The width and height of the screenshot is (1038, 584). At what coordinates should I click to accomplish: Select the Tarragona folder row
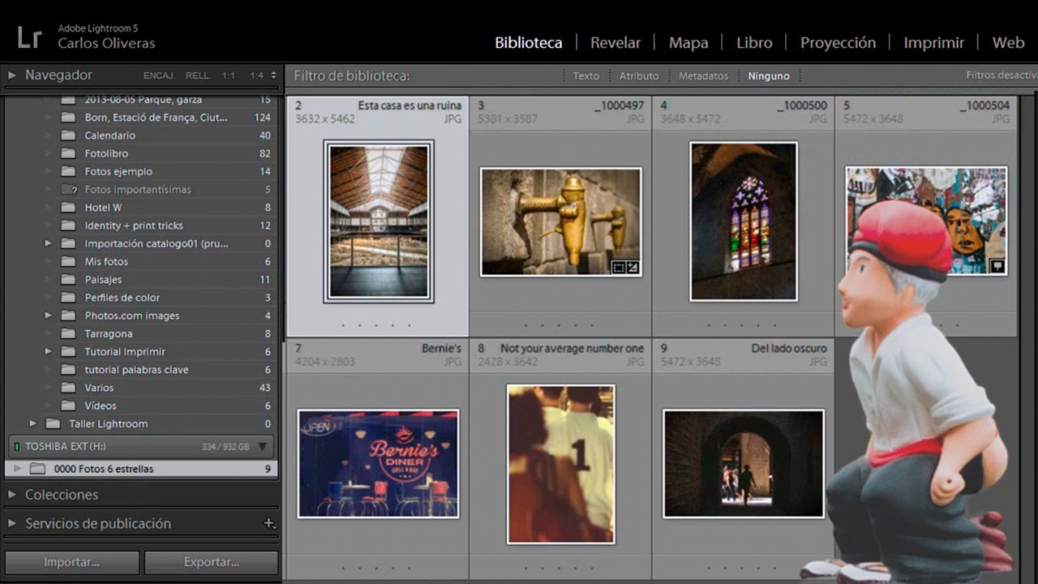[142, 333]
